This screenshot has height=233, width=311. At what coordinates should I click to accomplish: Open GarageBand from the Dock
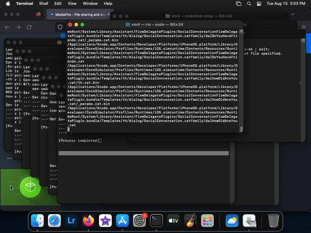coord(190,221)
